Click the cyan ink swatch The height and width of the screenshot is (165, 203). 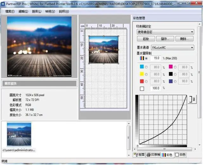141,67
